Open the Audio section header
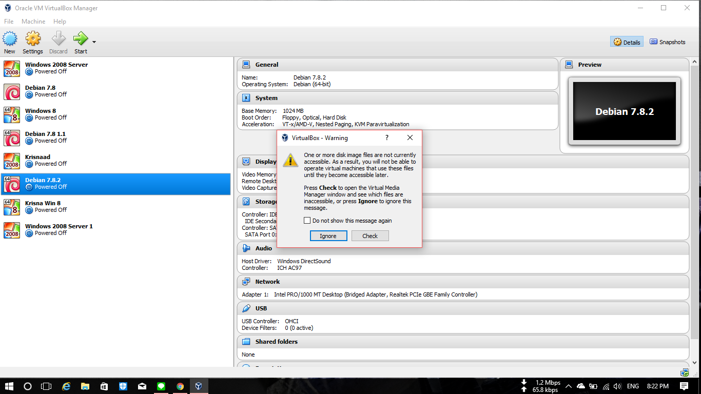 click(x=463, y=248)
